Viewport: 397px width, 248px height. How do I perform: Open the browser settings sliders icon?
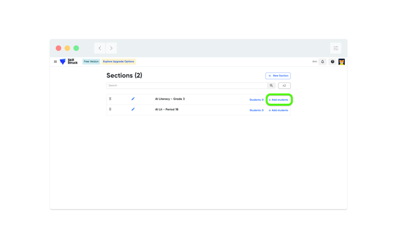(x=336, y=48)
